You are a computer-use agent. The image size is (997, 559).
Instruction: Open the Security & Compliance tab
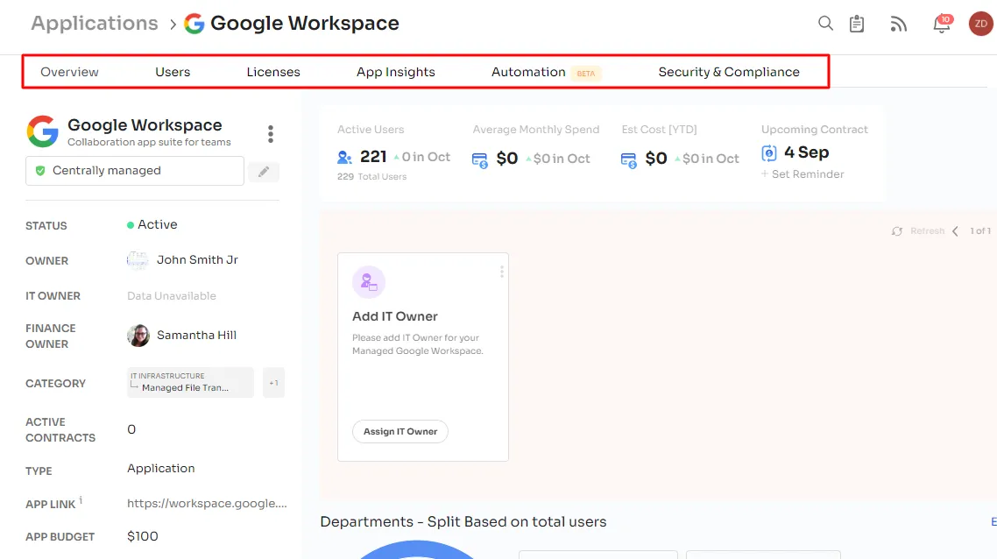[x=729, y=72]
